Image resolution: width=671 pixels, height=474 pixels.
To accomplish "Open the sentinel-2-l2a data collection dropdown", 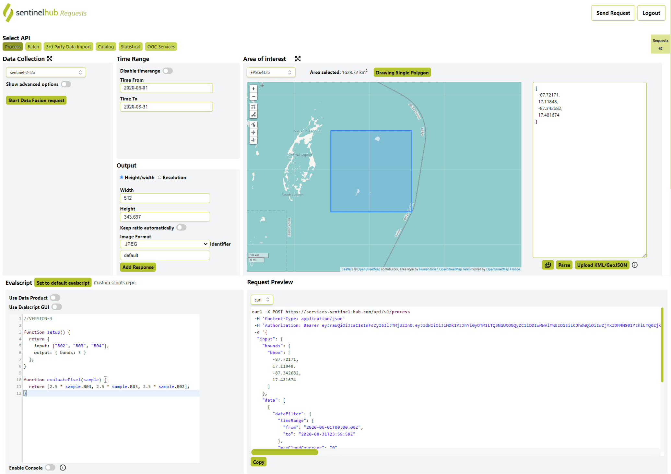I will (x=46, y=72).
